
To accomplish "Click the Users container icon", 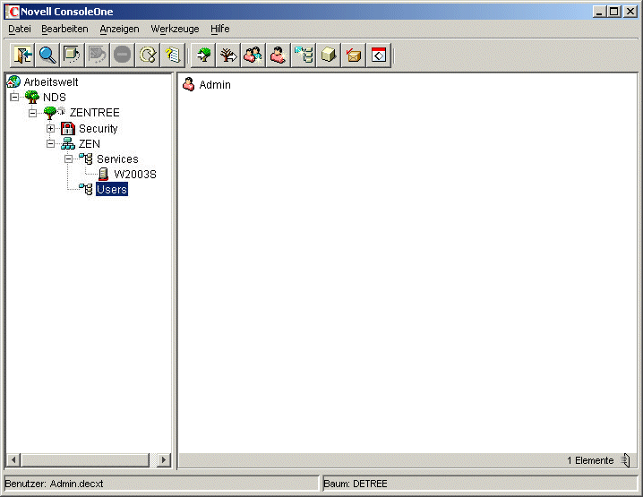I will click(86, 189).
